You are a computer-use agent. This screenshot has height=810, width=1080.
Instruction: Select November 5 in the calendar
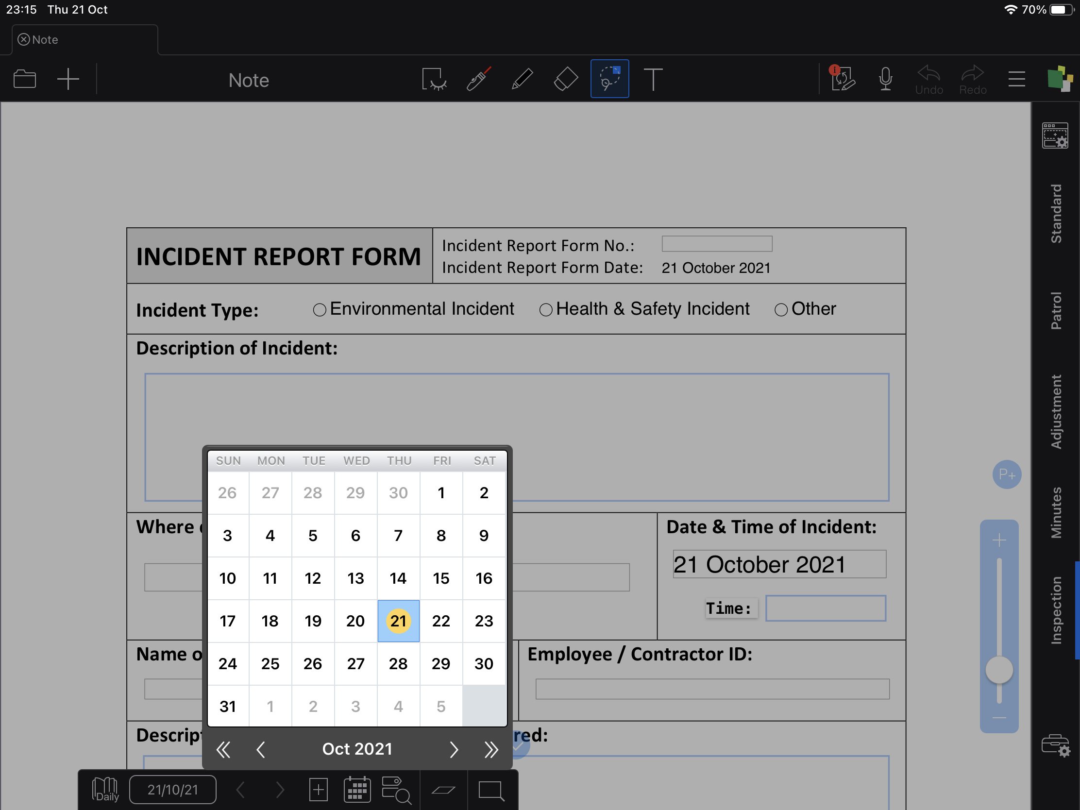coord(441,706)
